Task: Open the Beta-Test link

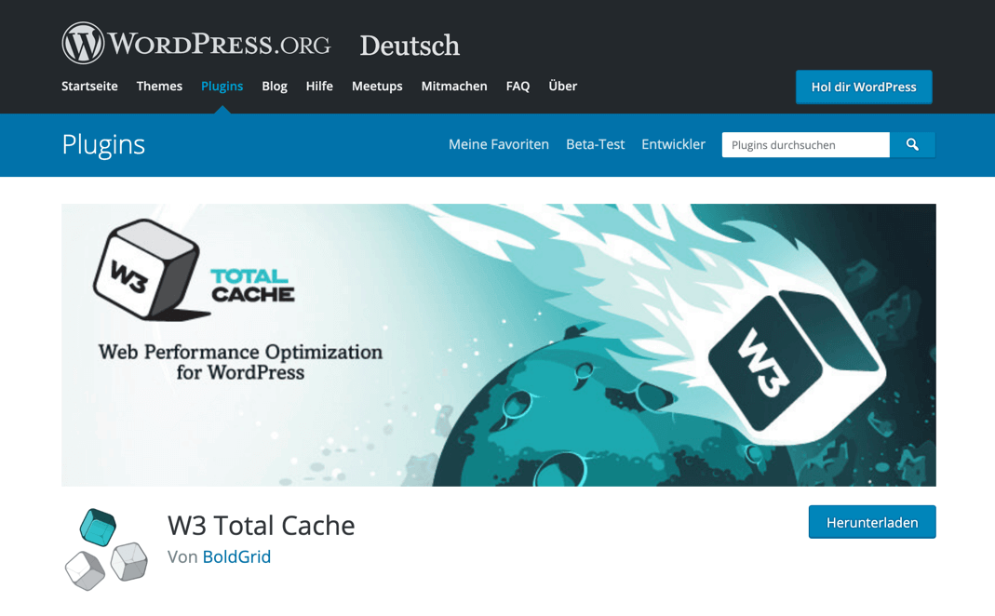Action: (x=595, y=144)
